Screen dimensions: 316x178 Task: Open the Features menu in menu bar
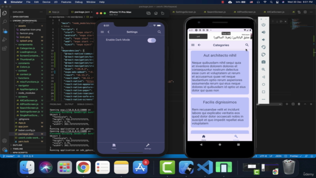tap(66, 2)
